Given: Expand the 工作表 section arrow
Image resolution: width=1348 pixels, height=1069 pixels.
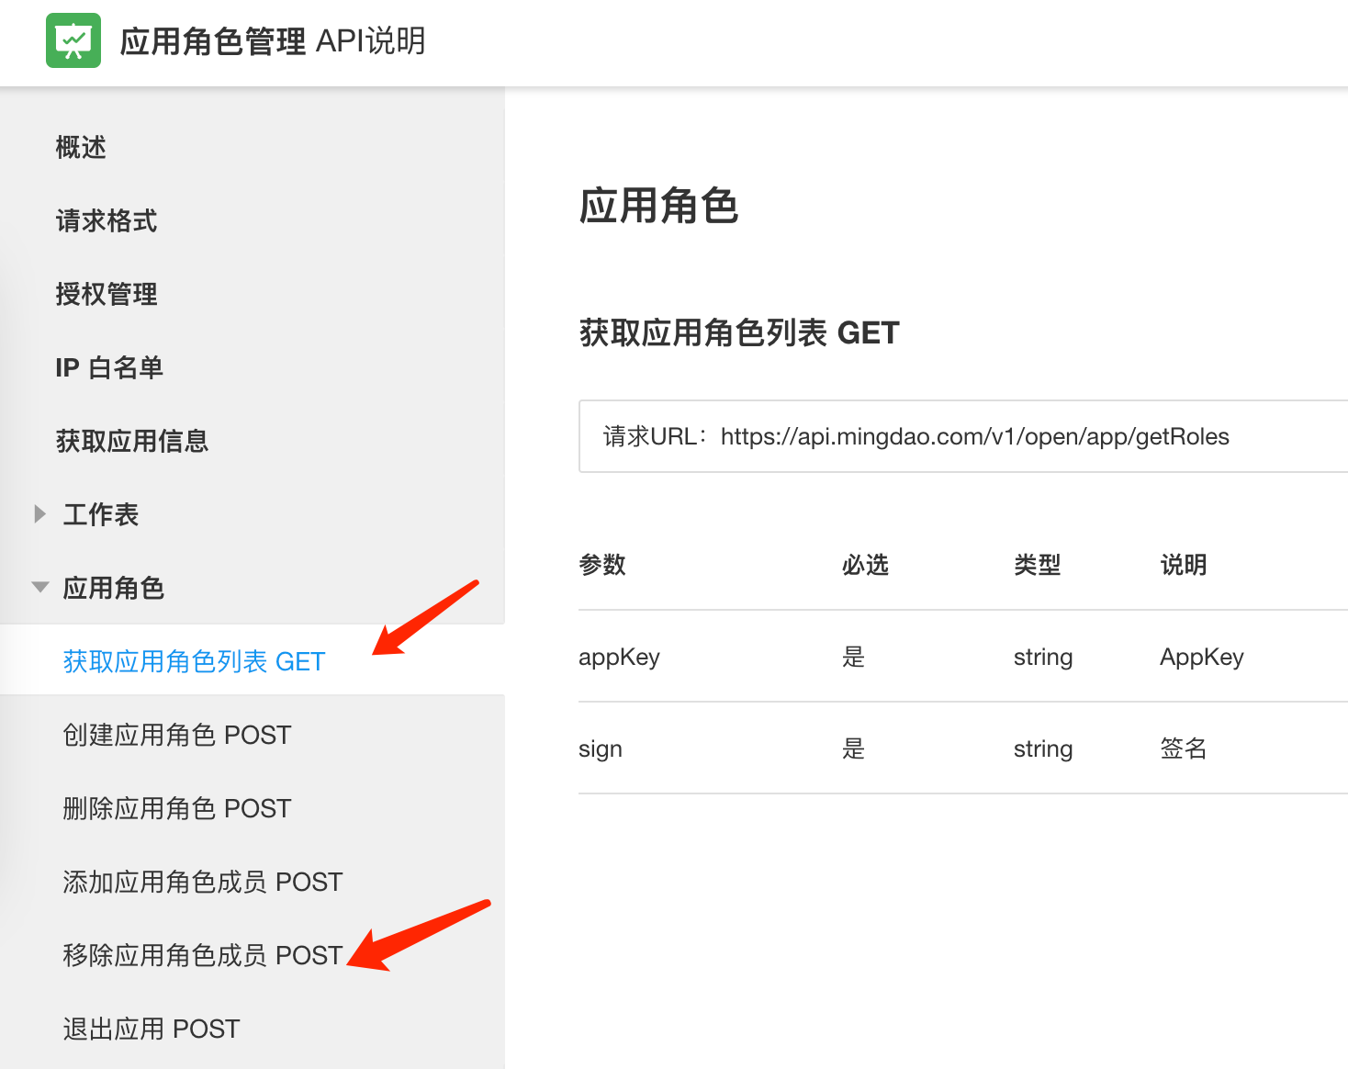Looking at the screenshot, I should (x=39, y=514).
